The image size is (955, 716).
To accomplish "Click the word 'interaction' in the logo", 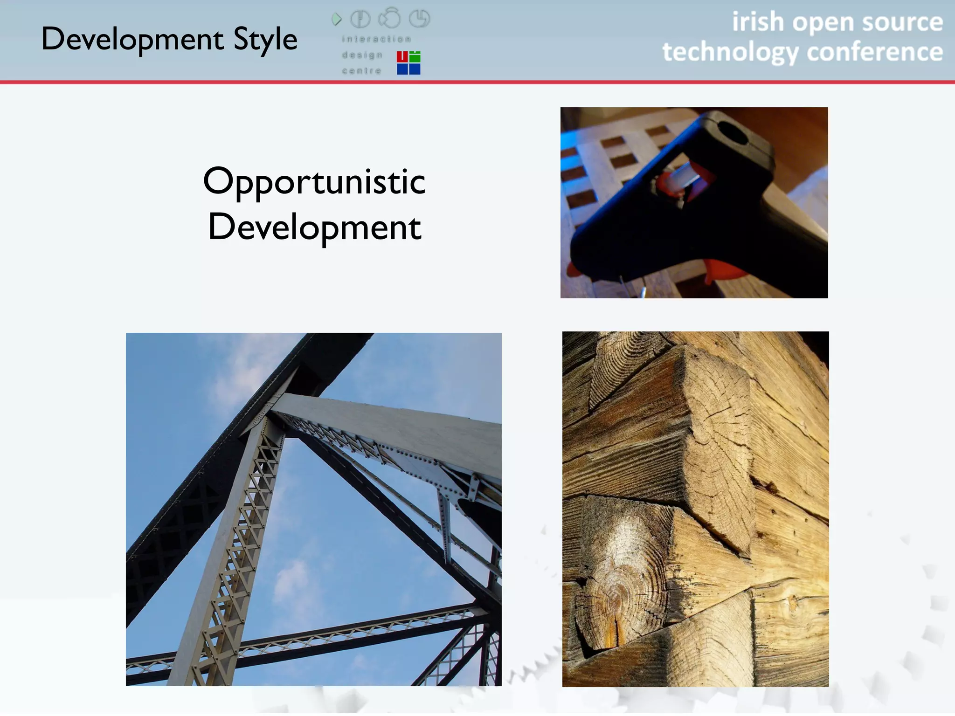I will point(376,39).
